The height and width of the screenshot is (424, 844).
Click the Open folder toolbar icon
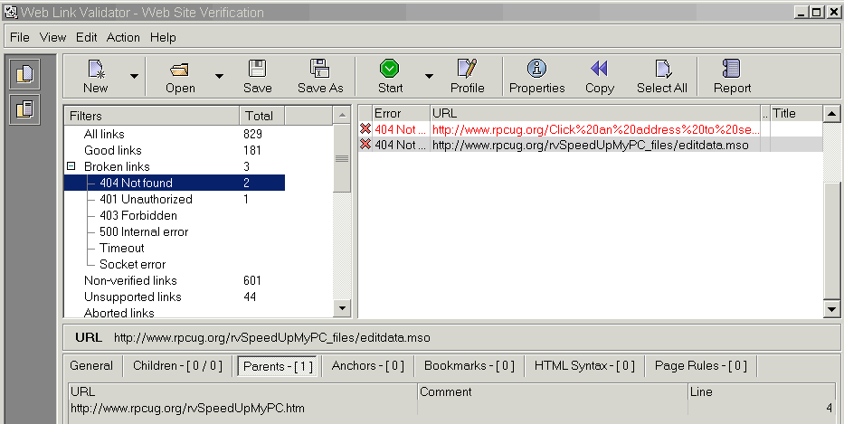click(x=180, y=70)
